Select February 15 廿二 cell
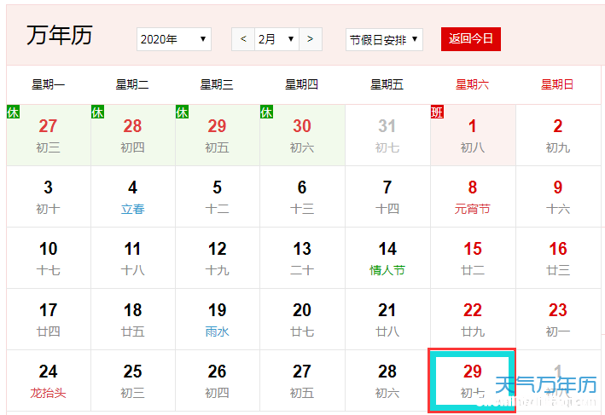This screenshot has height=415, width=605. (473, 258)
